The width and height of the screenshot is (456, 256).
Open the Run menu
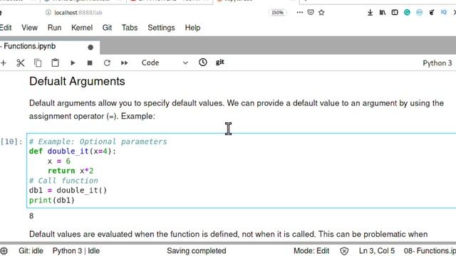click(54, 28)
